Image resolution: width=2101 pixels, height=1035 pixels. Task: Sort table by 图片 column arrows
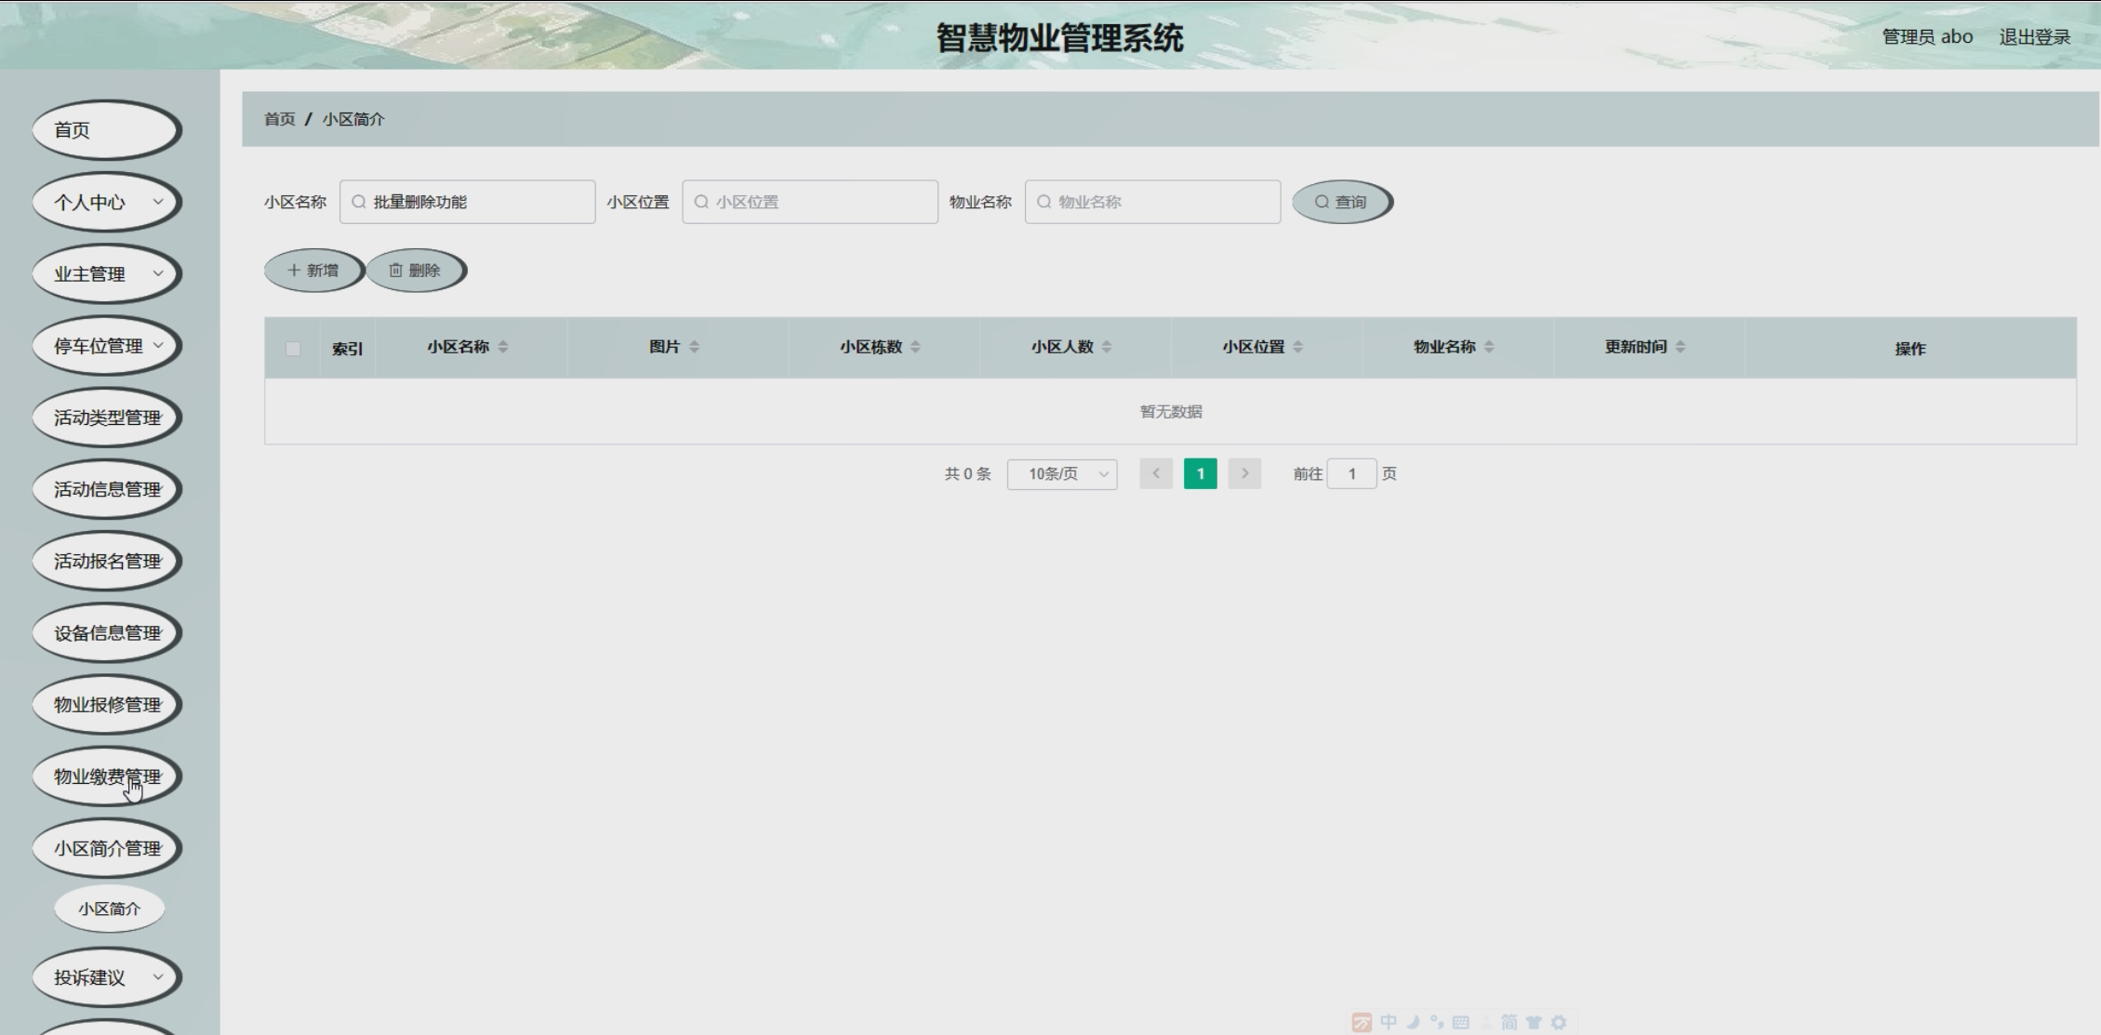tap(694, 347)
